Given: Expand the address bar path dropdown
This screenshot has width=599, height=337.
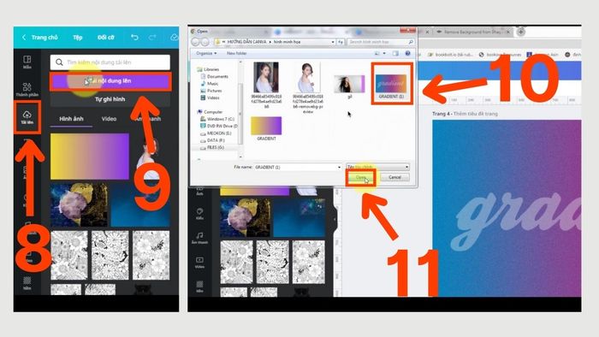Looking at the screenshot, I should 333,42.
